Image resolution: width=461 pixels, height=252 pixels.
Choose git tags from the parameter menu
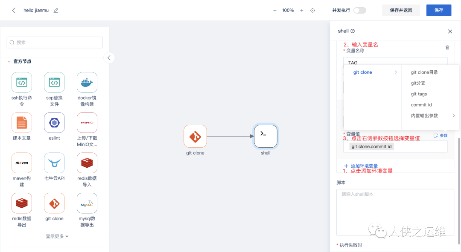tap(419, 94)
